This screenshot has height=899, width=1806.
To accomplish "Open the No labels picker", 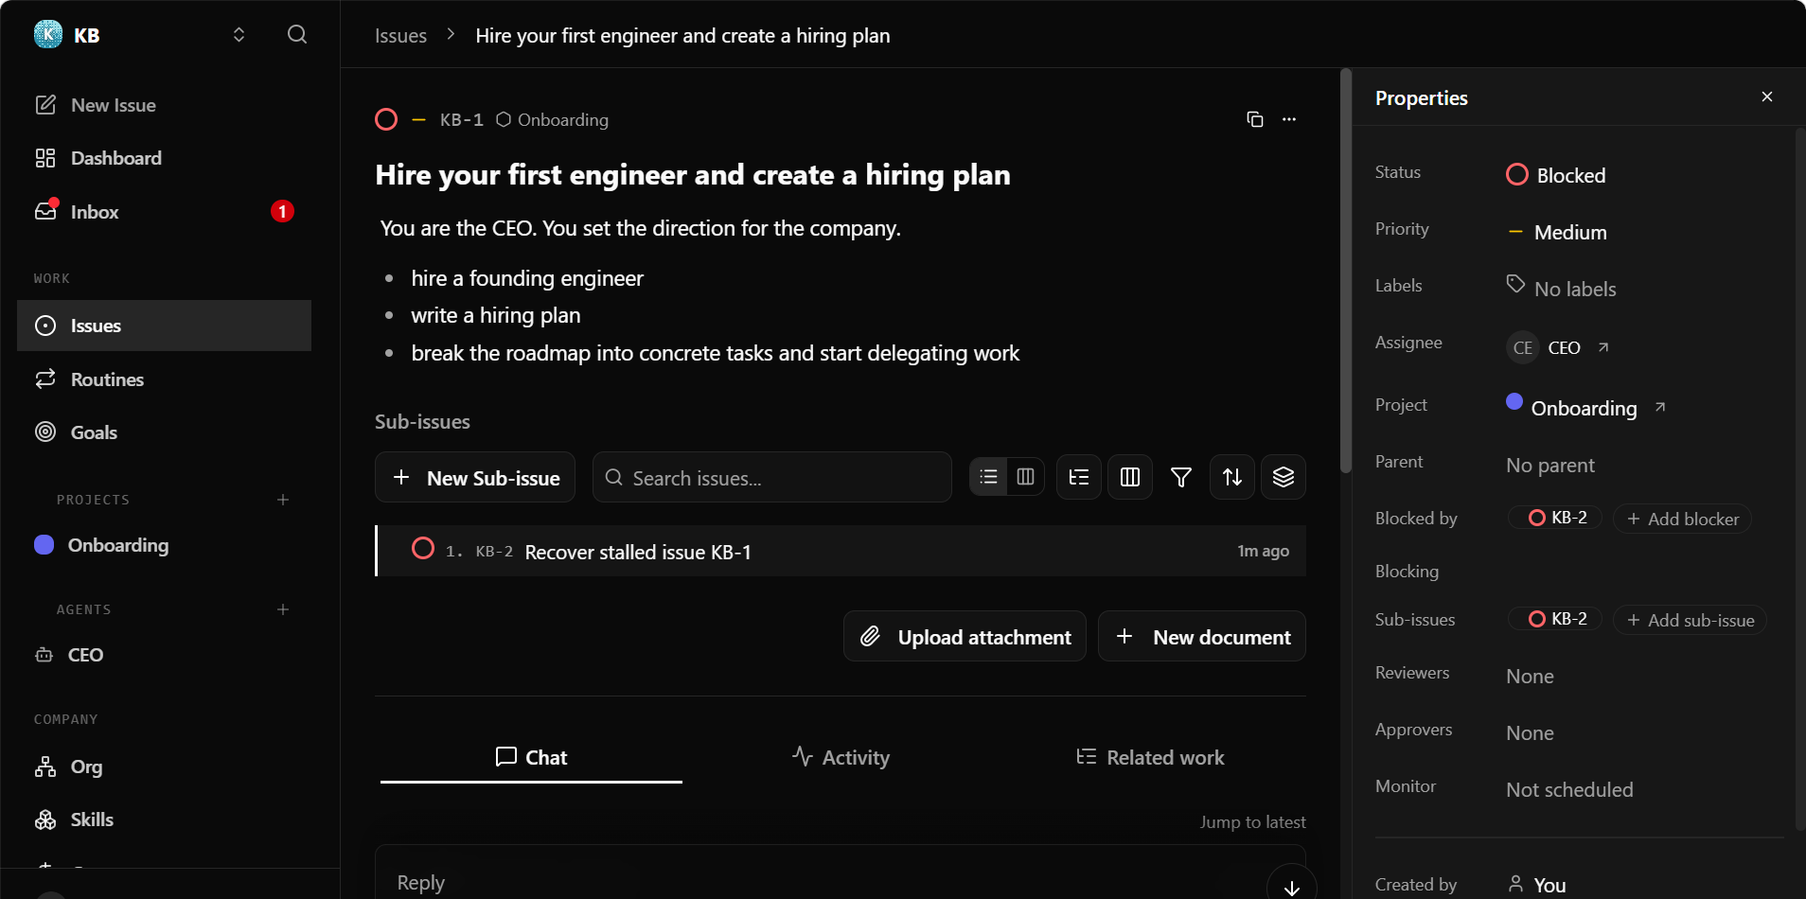I will coord(1561,288).
